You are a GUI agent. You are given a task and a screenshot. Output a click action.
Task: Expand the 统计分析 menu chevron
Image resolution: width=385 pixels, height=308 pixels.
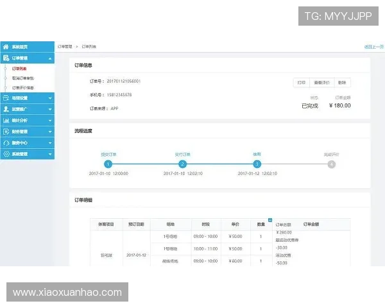pyautogui.click(x=50, y=121)
